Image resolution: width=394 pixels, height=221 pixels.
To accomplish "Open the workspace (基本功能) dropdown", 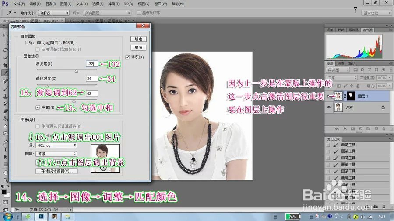I will coord(376,13).
